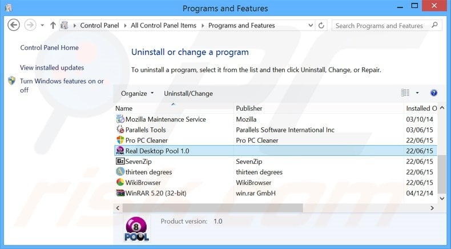Click thirteen degrees program icon
The height and width of the screenshot is (249, 451).
(x=120, y=171)
